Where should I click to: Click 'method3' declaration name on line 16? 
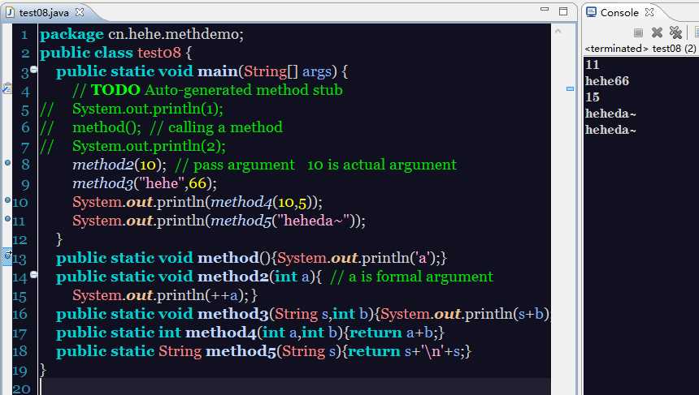coord(233,314)
